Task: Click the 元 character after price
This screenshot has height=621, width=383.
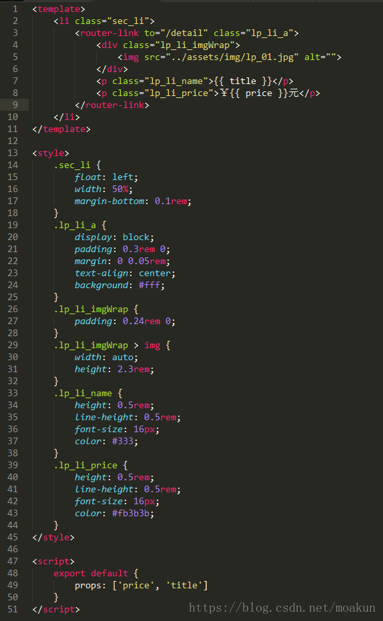Action: pos(294,93)
